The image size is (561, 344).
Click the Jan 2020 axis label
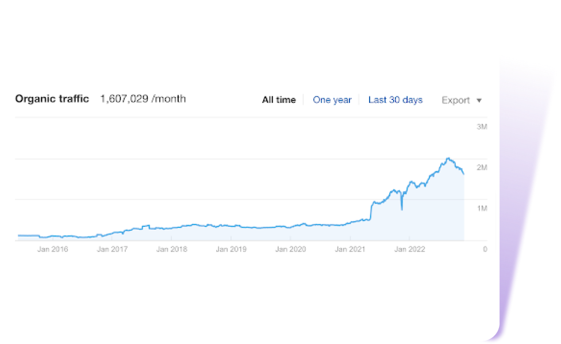pyautogui.click(x=291, y=249)
